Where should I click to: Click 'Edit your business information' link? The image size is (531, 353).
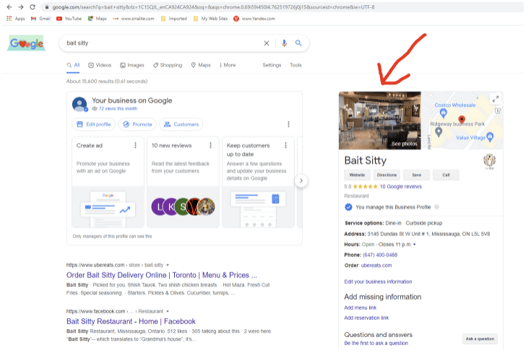coord(378,282)
